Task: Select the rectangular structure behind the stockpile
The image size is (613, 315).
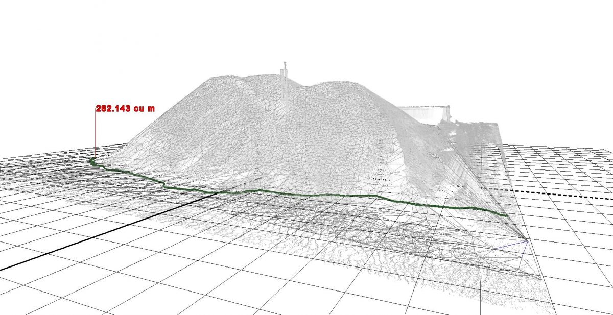Action: 424,113
